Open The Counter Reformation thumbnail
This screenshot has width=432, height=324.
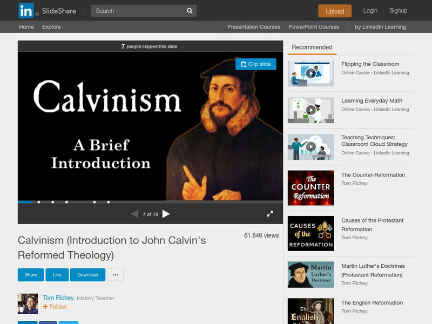point(311,188)
